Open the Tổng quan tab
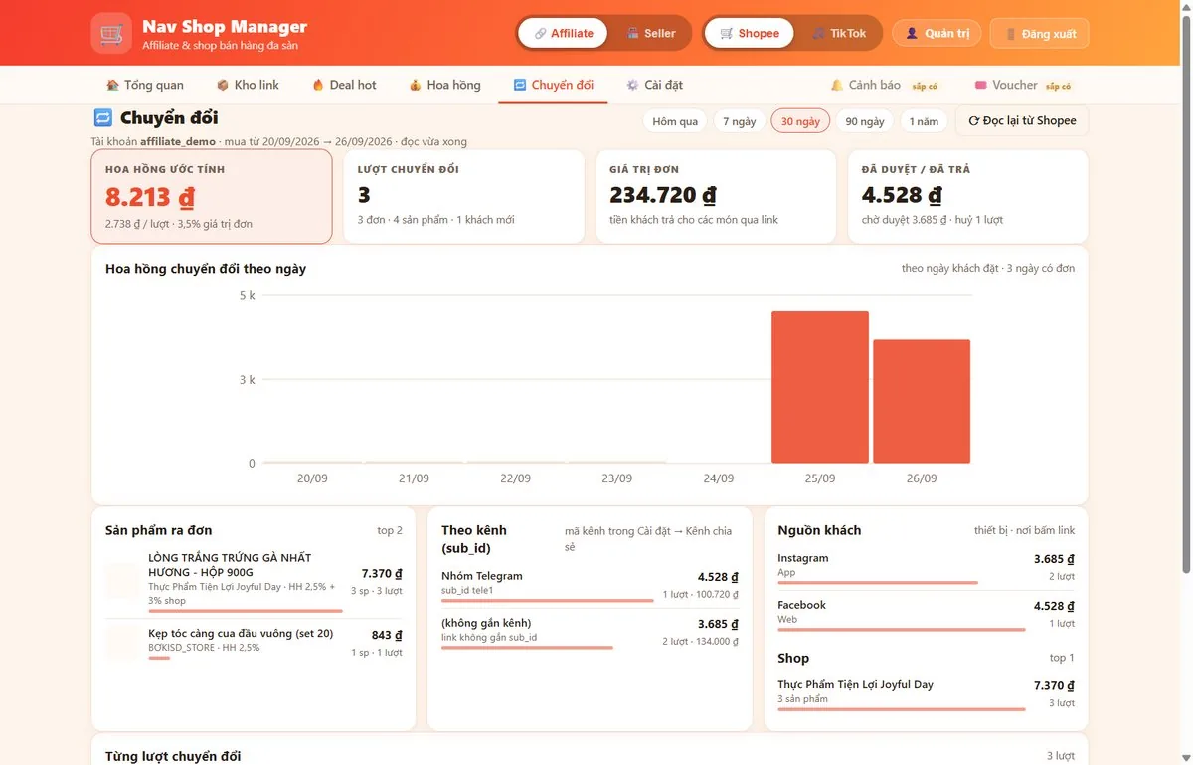Image resolution: width=1193 pixels, height=765 pixels. (145, 85)
